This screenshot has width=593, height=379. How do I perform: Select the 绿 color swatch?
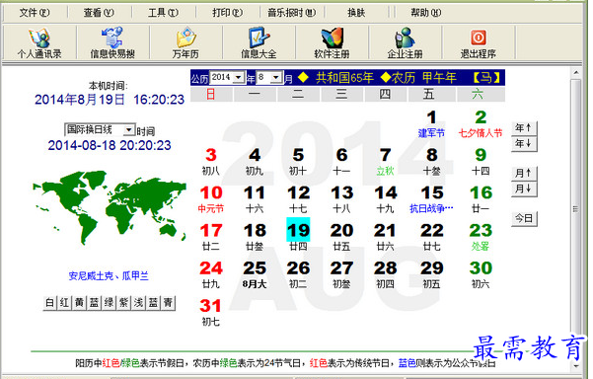pos(109,303)
